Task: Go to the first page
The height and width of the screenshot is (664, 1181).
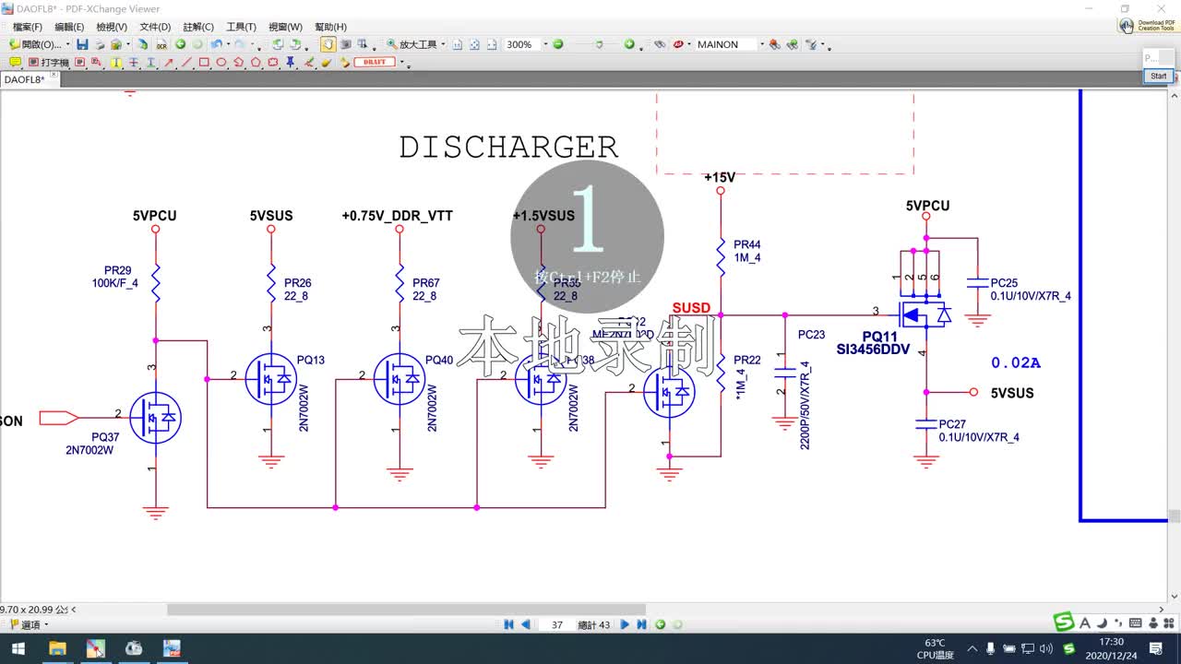Action: tap(508, 624)
